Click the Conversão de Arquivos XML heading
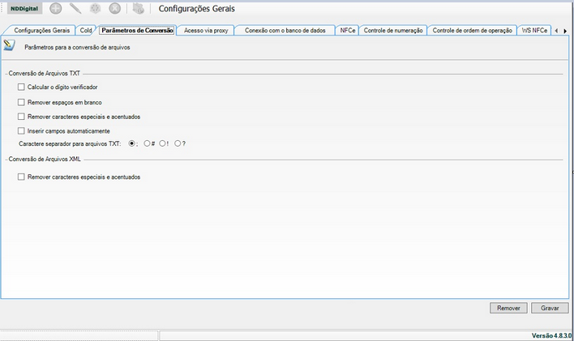This screenshot has width=574, height=341. 45,159
